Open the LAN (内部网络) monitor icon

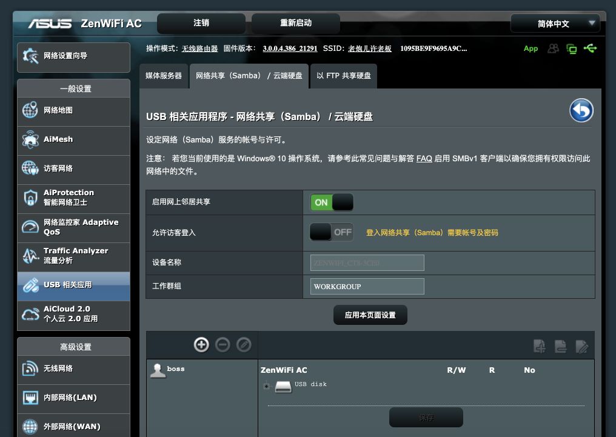[x=30, y=398]
